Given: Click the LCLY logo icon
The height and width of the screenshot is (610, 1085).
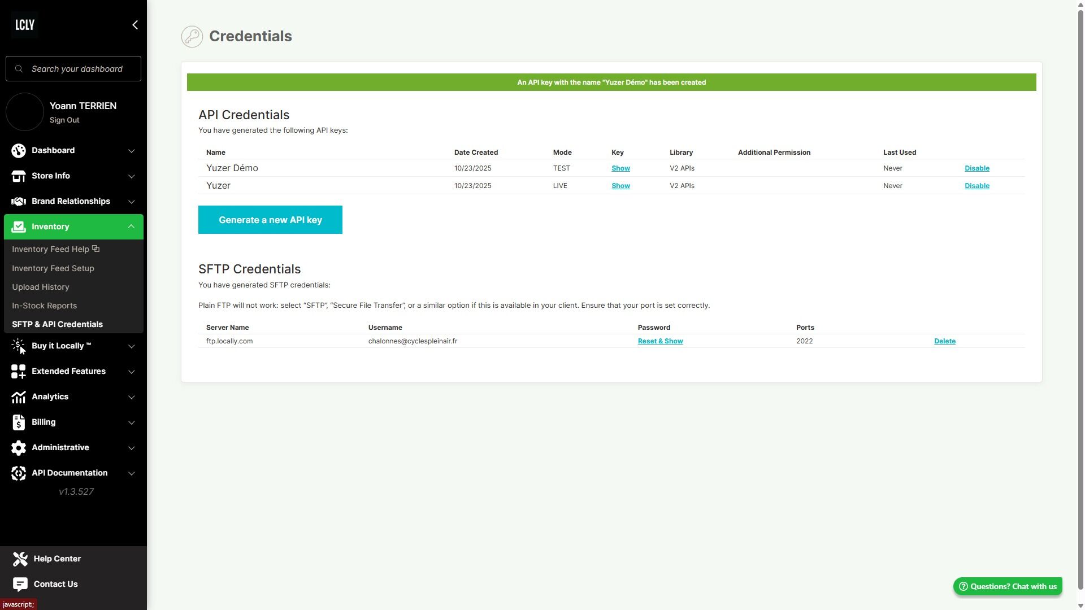Looking at the screenshot, I should pos(25,25).
